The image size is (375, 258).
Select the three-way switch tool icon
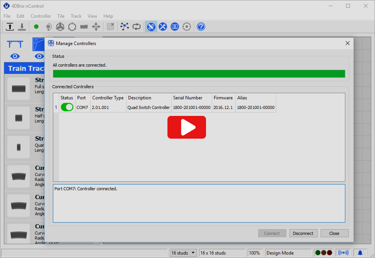point(60,27)
